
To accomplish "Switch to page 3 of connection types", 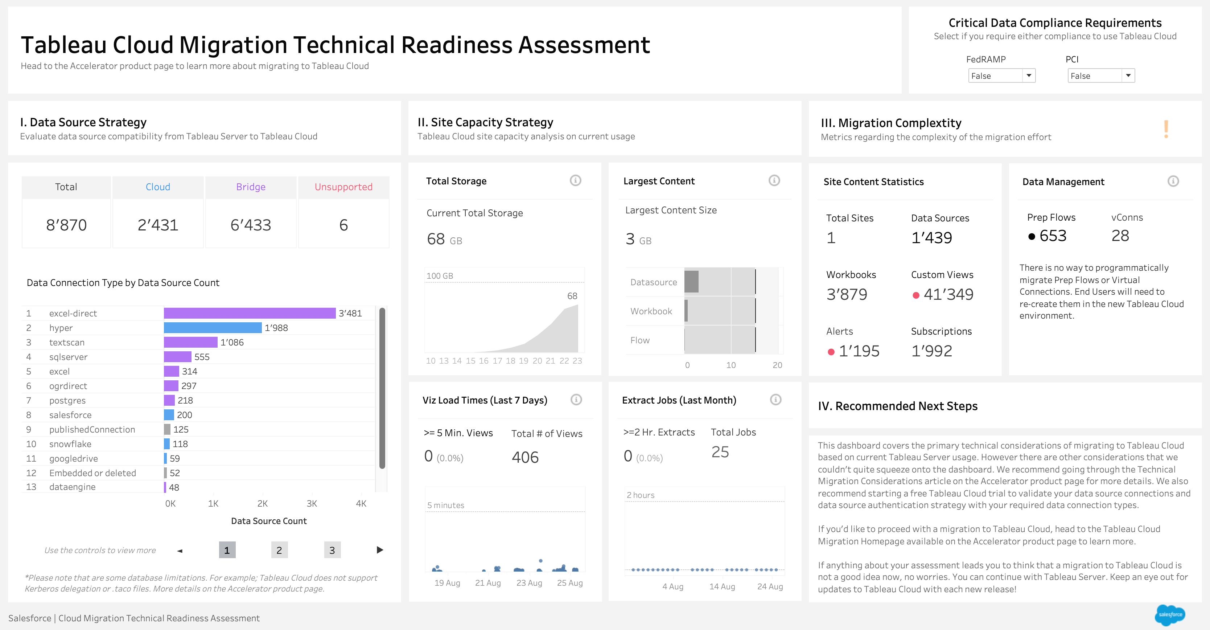I will [x=332, y=550].
